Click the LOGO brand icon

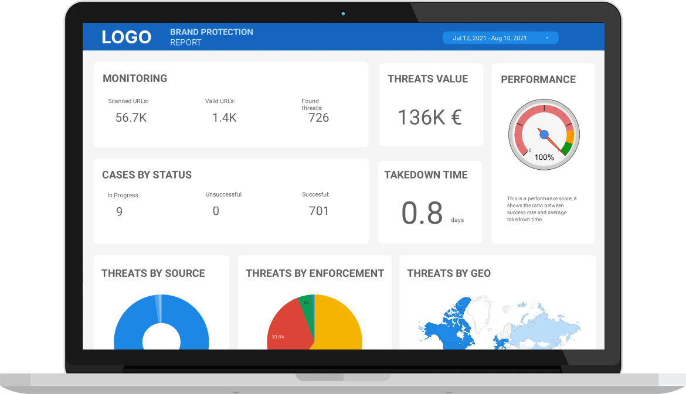tap(125, 37)
